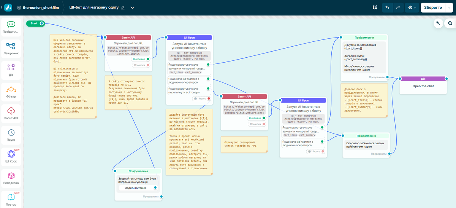Image resolution: width=456 pixels, height=208 pixels.
Task: Click the cart_summary tag in first ШІ Крок
Action: tap(193, 72)
